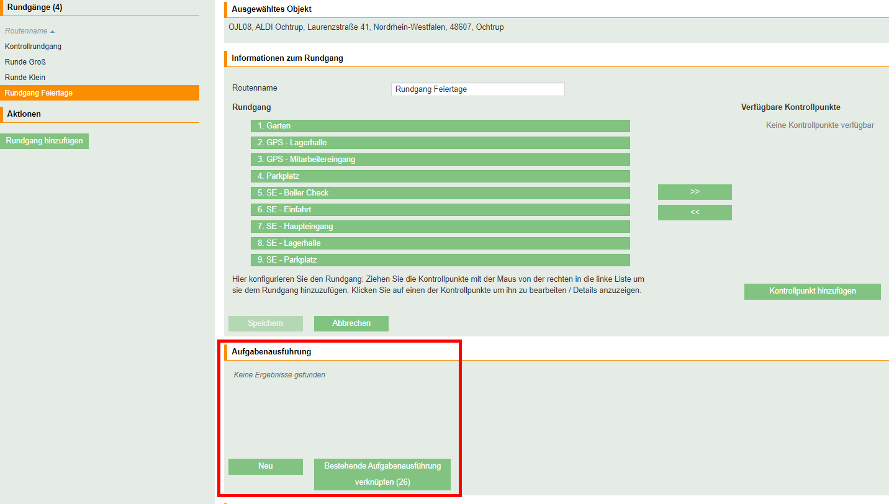Click 'Keine Ergebnisse gefunden' text

[x=279, y=375]
